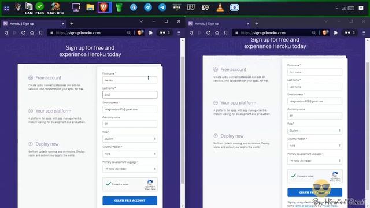Open extensions puzzle icon in right window
The image size is (370, 208).
pyautogui.click(x=335, y=32)
